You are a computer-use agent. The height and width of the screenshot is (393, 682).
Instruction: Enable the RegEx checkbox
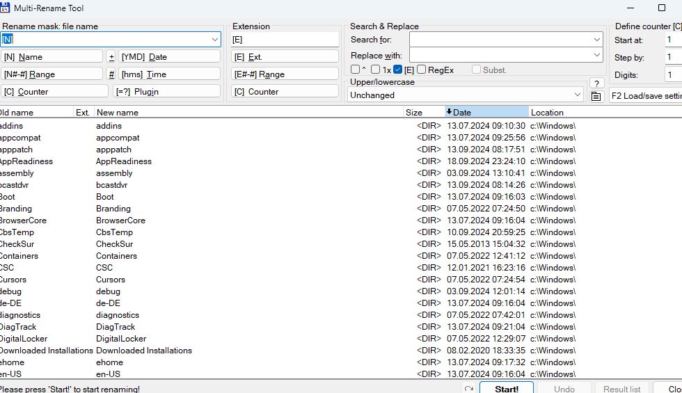[421, 70]
